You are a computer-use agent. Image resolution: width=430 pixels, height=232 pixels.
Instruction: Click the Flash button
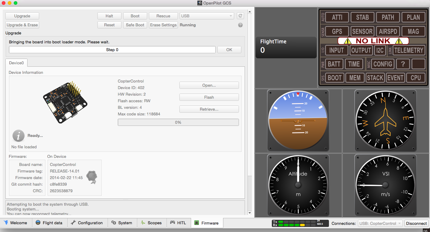click(209, 97)
